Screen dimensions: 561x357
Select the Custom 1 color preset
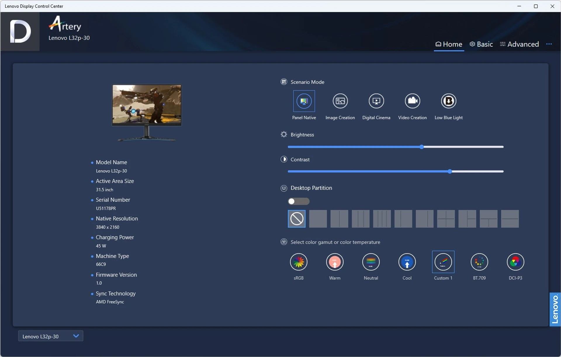click(x=443, y=262)
